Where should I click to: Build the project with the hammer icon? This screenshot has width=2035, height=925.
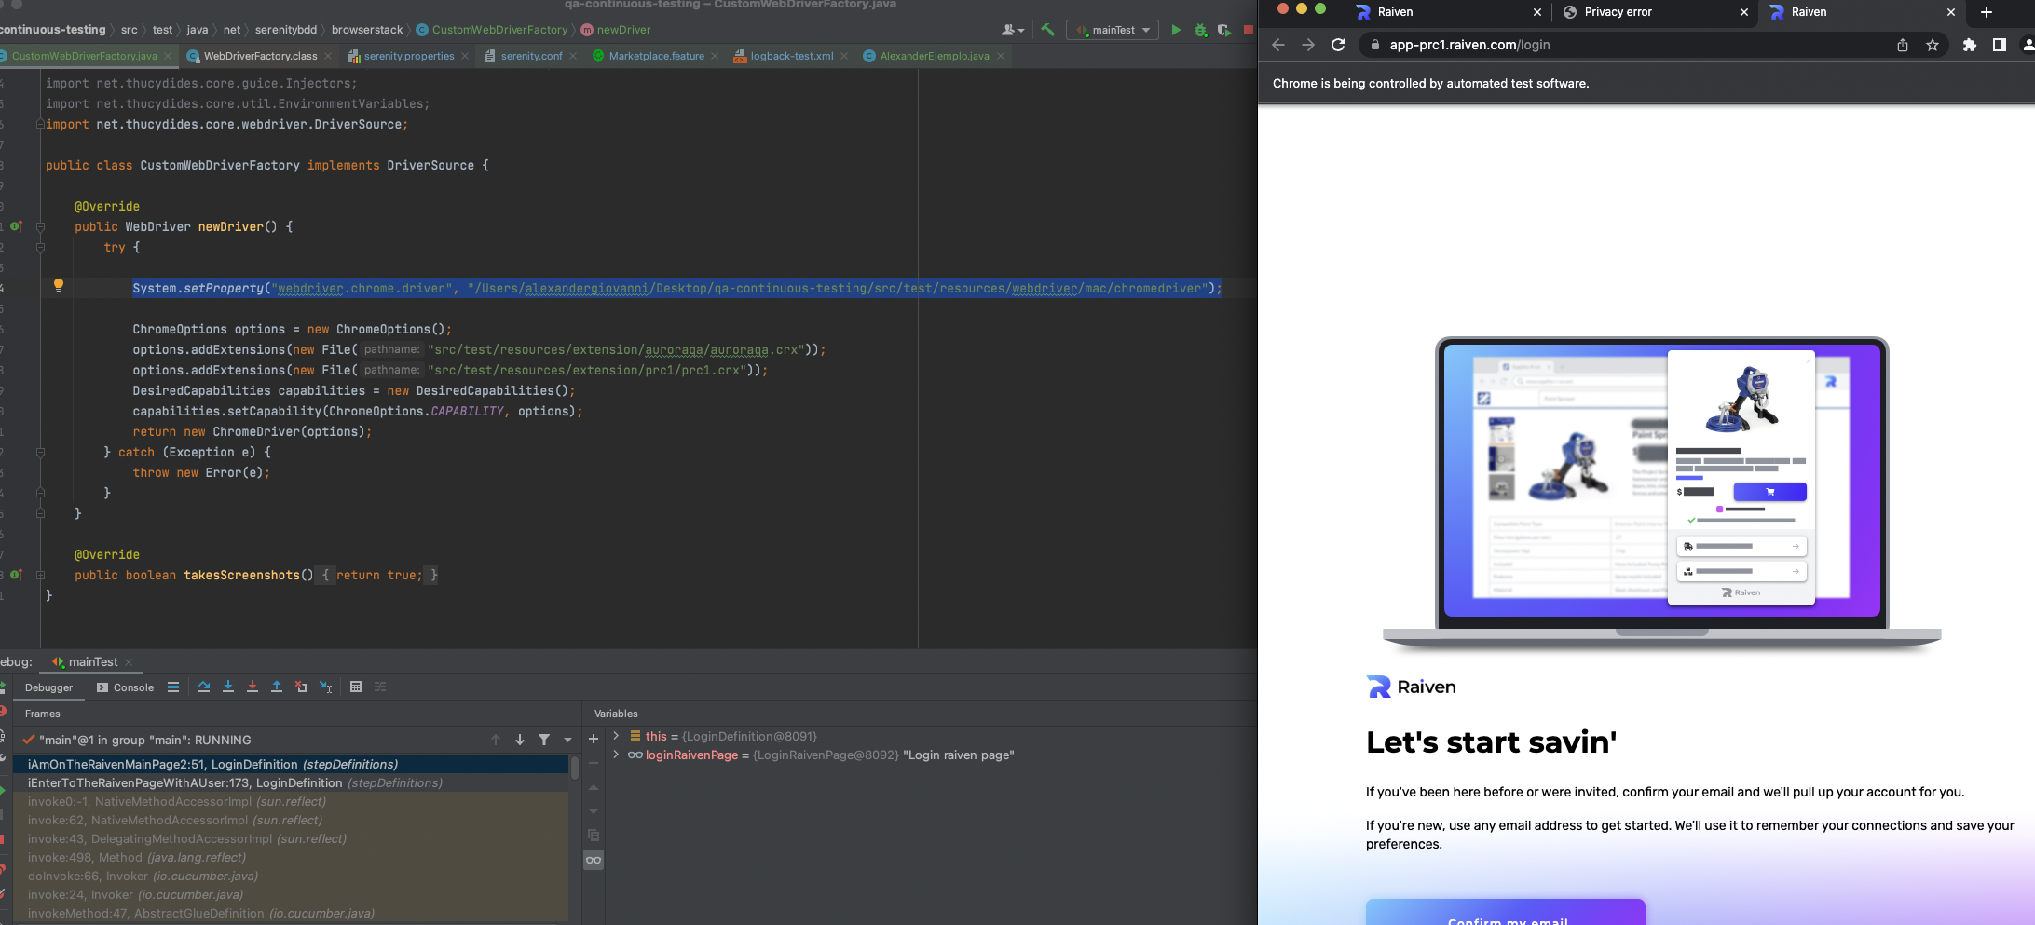(x=1047, y=30)
